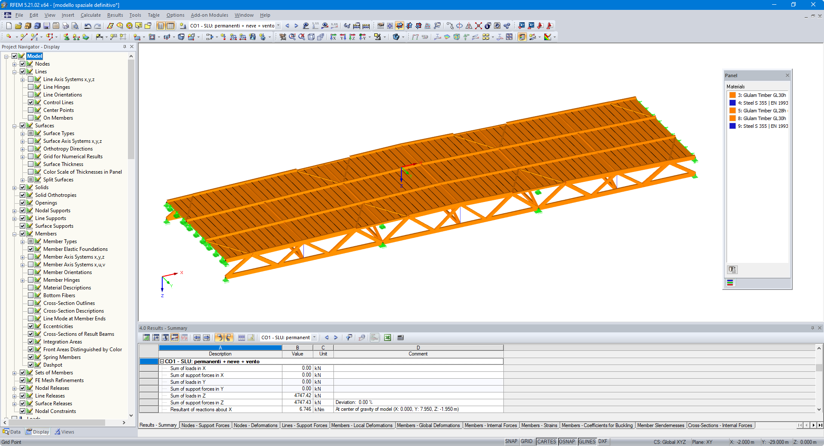Image resolution: width=824 pixels, height=446 pixels.
Task: Uncheck the Nodes checkbox
Action: [23, 64]
